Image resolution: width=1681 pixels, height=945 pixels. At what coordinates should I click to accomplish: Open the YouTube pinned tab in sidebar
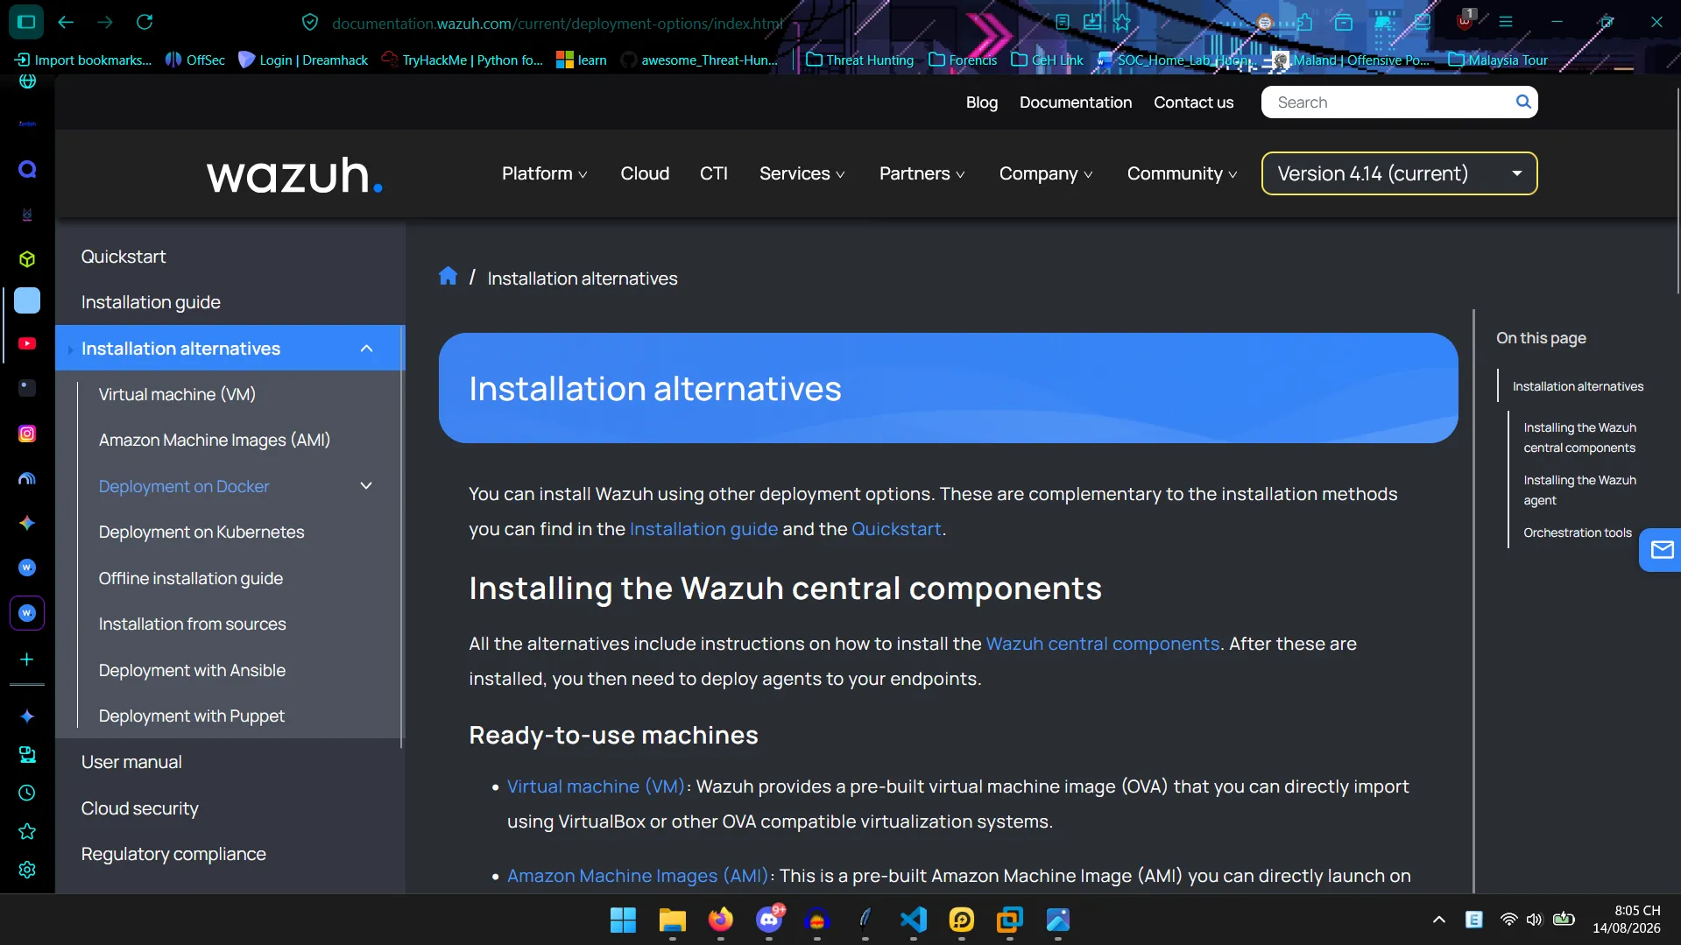(x=27, y=343)
